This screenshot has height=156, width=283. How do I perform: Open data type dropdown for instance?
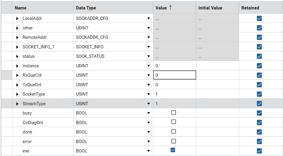[149, 66]
